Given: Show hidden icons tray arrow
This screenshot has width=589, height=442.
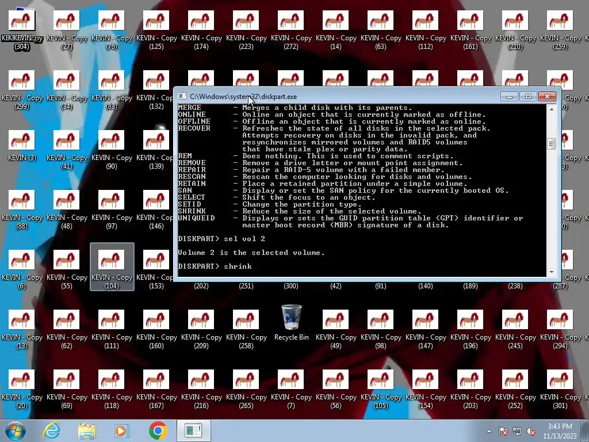Looking at the screenshot, I should (489, 432).
